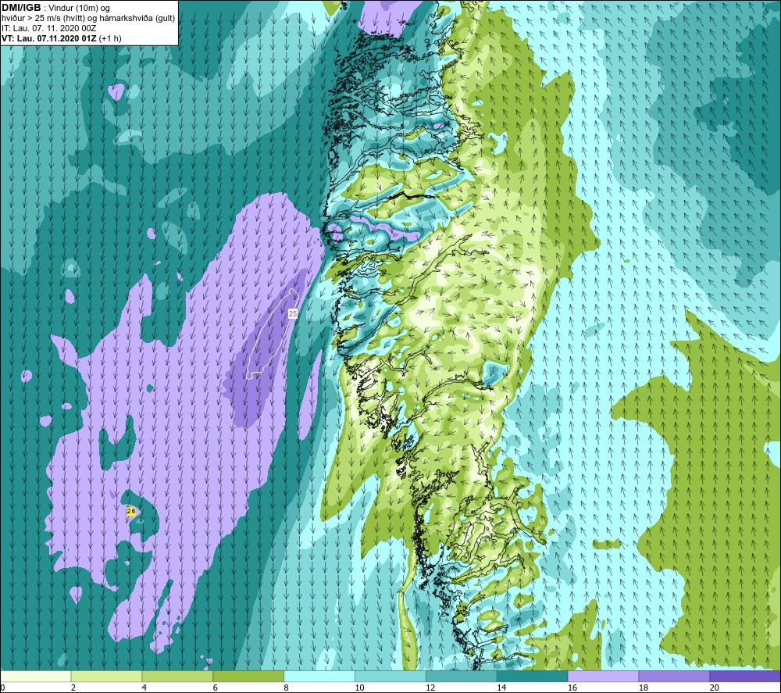The width and height of the screenshot is (781, 693).
Task: Click the IT initial time line
Action: [x=48, y=28]
